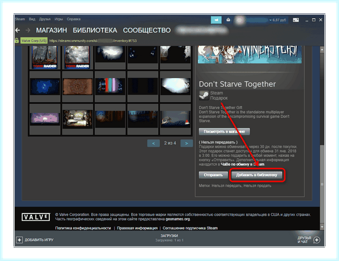
Task: Go to next inventory page
Action: [186, 143]
